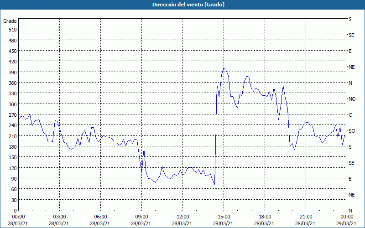365x228 pixels.
Task: Select the 360 Y axis label
Action: [13, 83]
